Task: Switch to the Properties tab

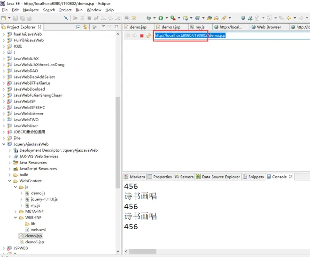Action: click(x=160, y=177)
